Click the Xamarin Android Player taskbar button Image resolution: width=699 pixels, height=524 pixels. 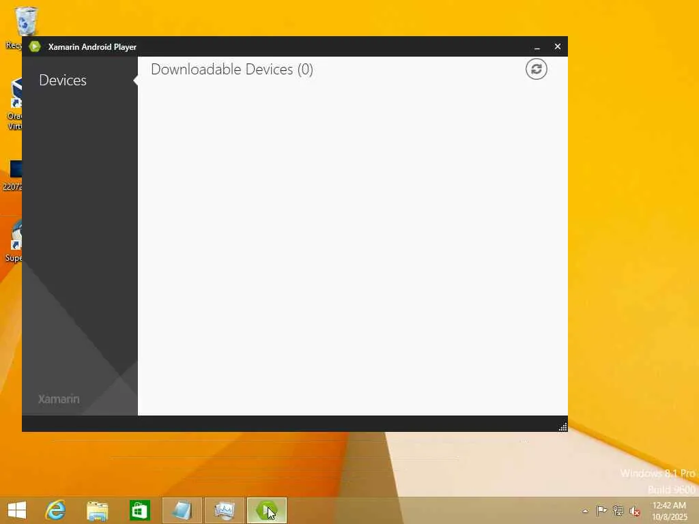(267, 510)
